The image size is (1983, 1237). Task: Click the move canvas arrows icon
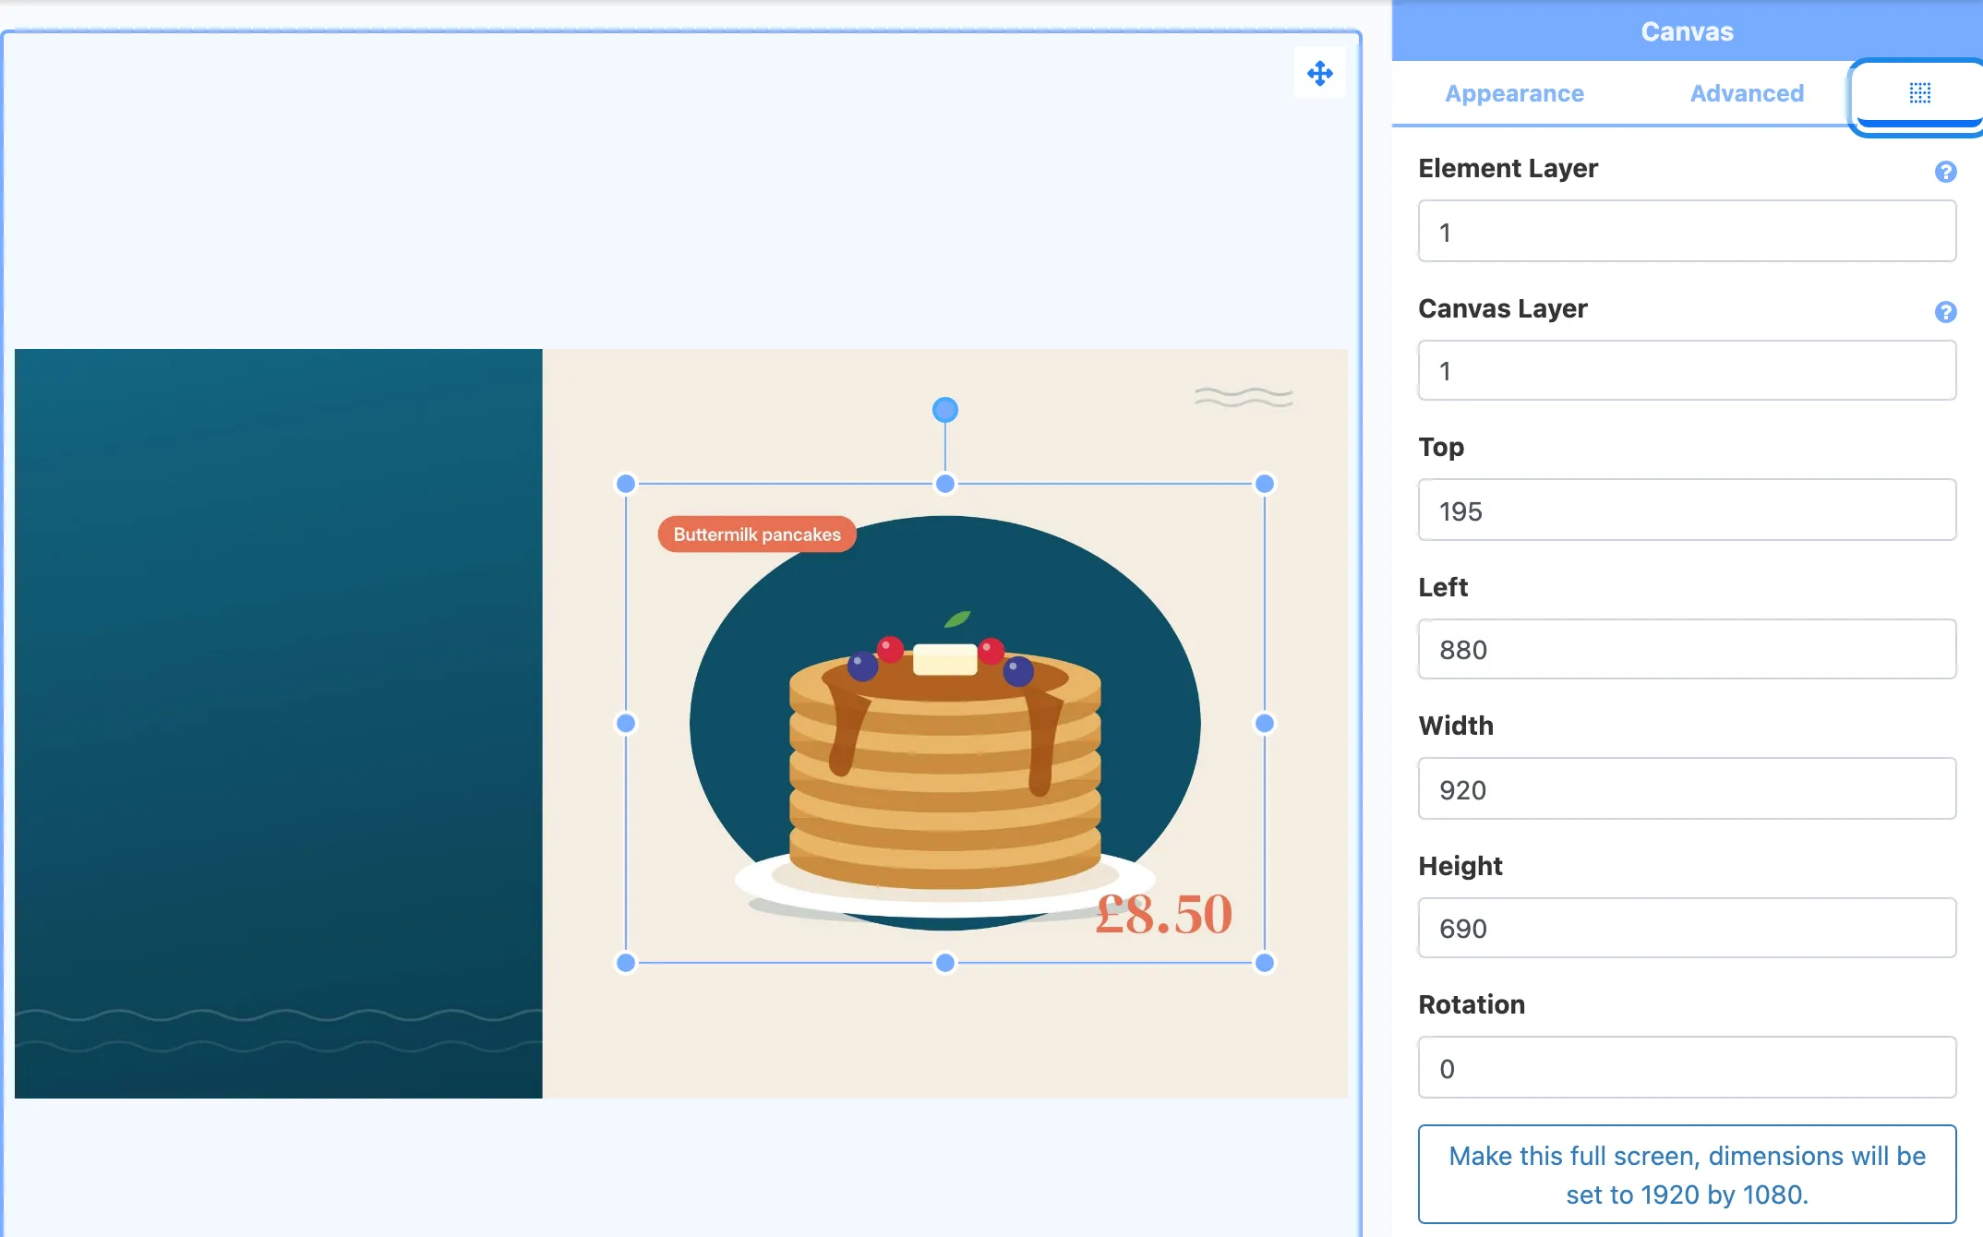pyautogui.click(x=1319, y=74)
